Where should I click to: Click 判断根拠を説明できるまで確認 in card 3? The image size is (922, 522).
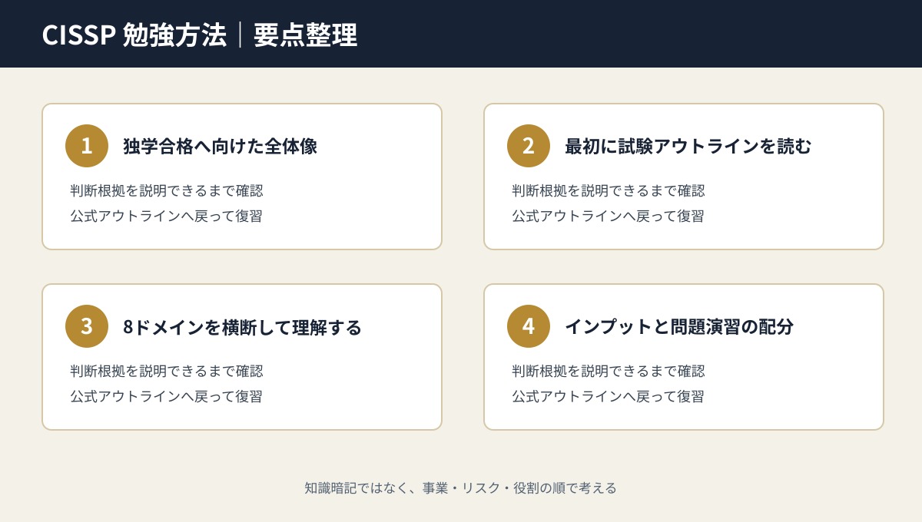point(167,371)
